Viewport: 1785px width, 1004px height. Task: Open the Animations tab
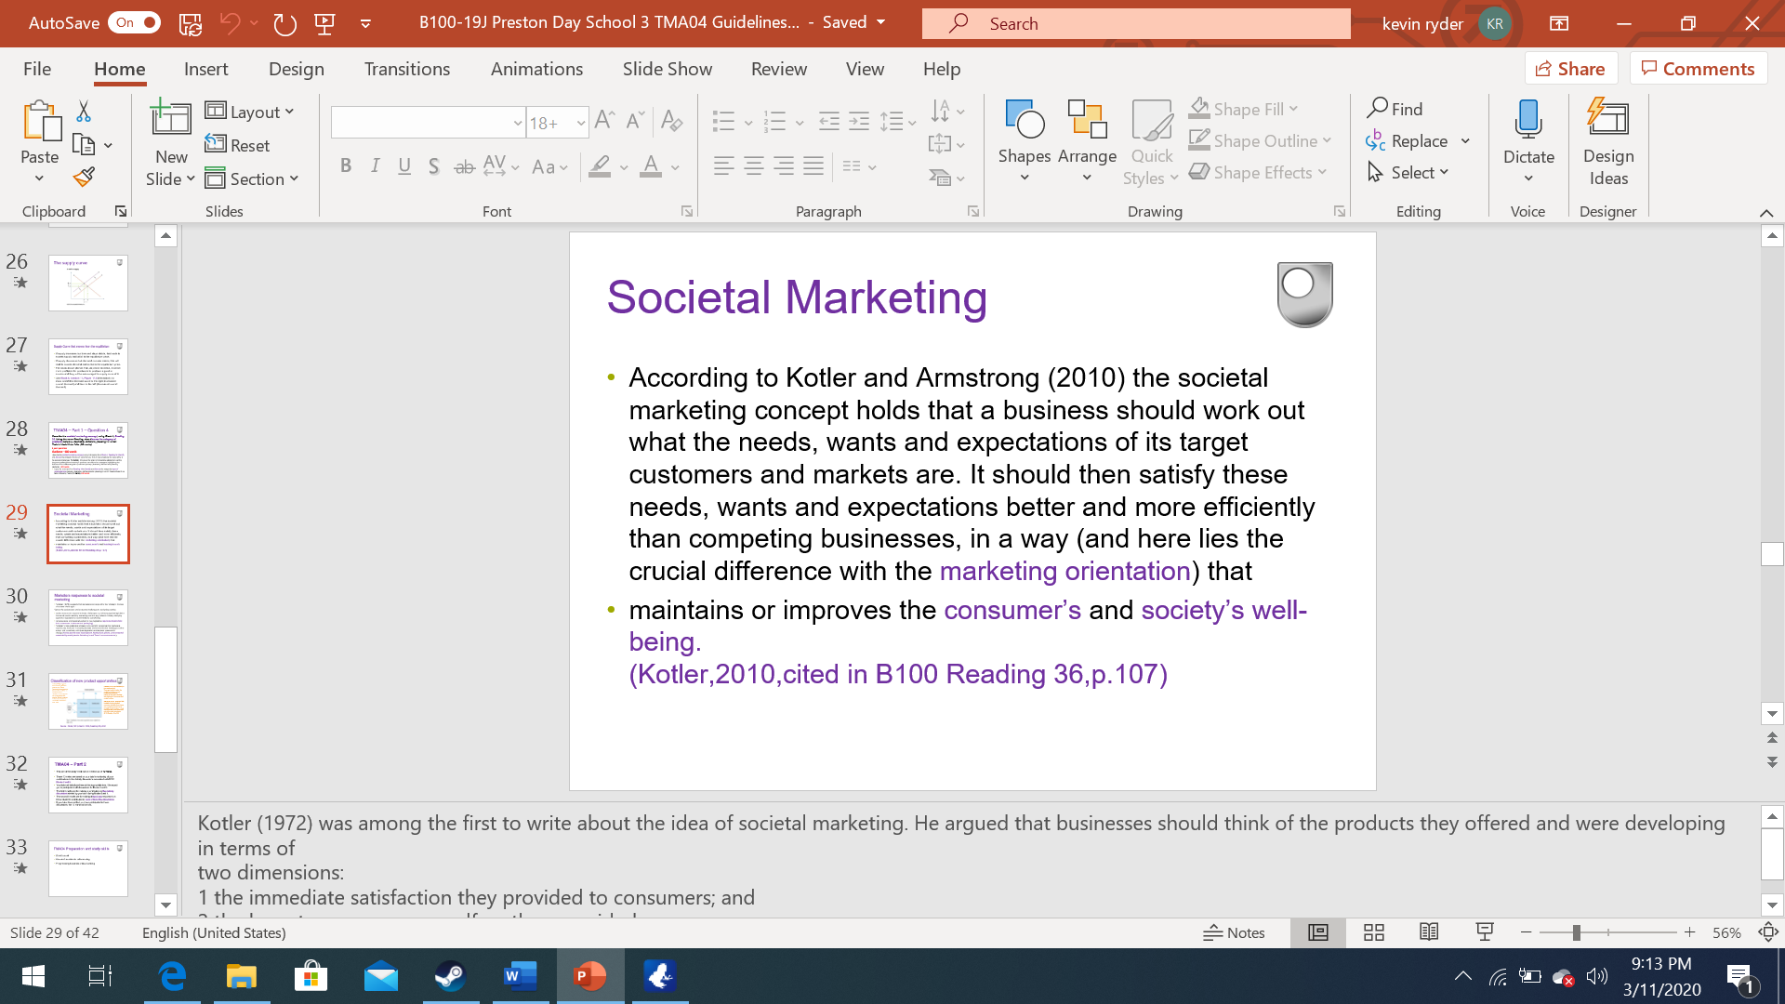[x=536, y=69]
